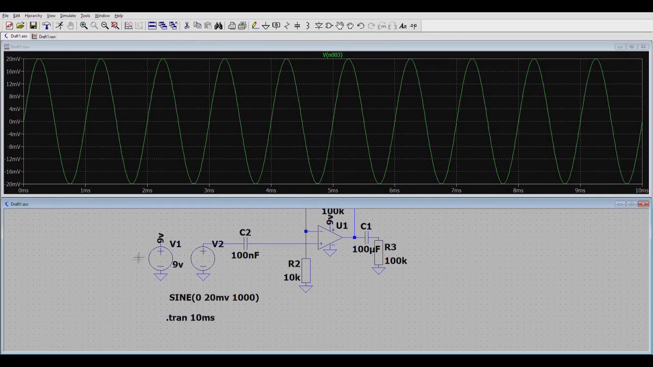Run the simulation with the running-man icon
The width and height of the screenshot is (653, 367).
(x=59, y=25)
